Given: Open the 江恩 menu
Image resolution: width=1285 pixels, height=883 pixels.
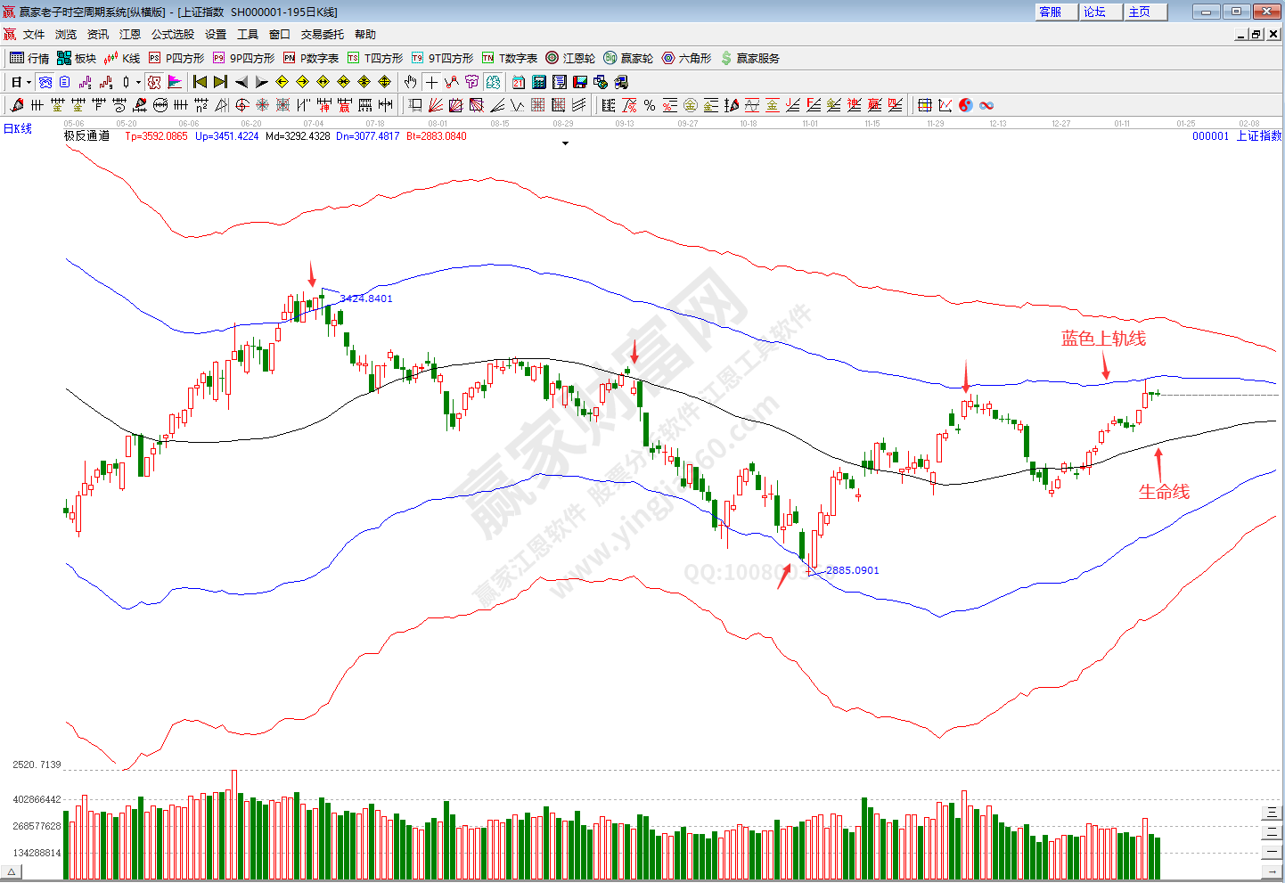Looking at the screenshot, I should tap(130, 35).
